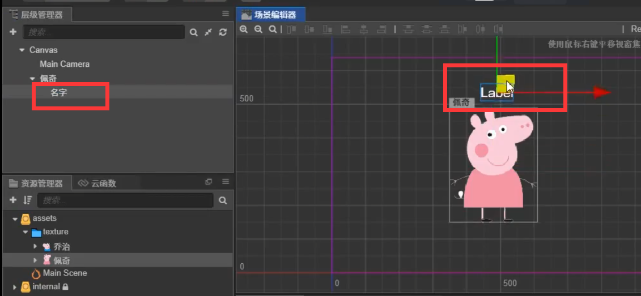
Task: Zoom out the scene view
Action: pos(258,29)
